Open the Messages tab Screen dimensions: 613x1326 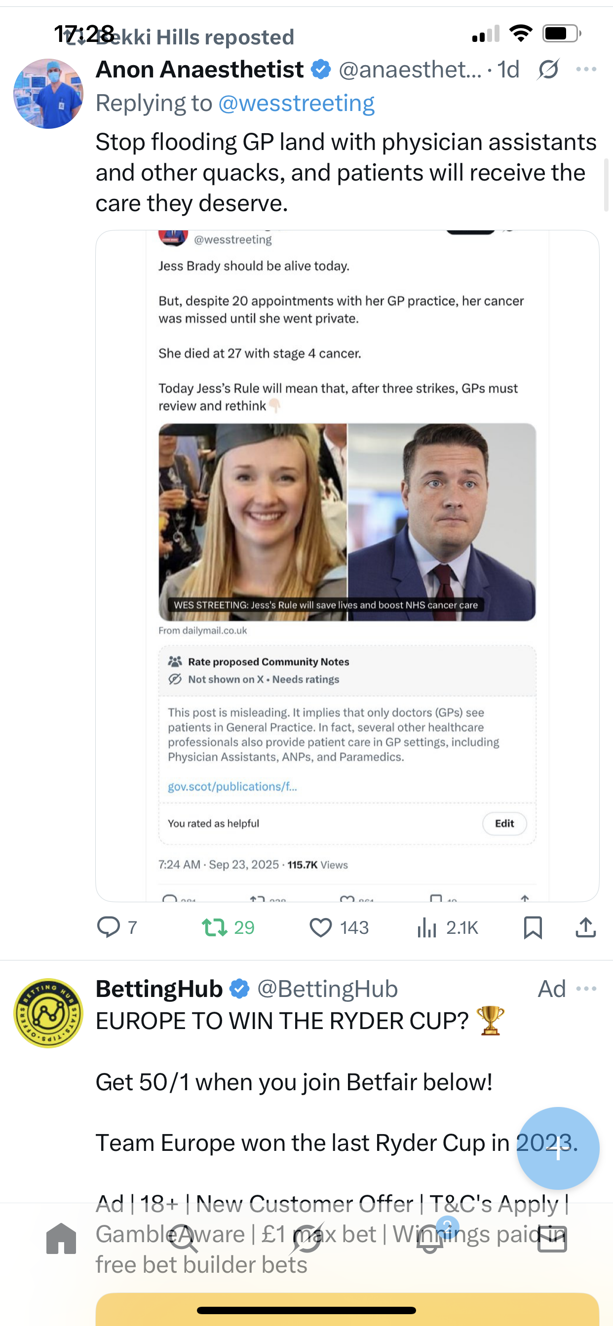(x=552, y=1239)
